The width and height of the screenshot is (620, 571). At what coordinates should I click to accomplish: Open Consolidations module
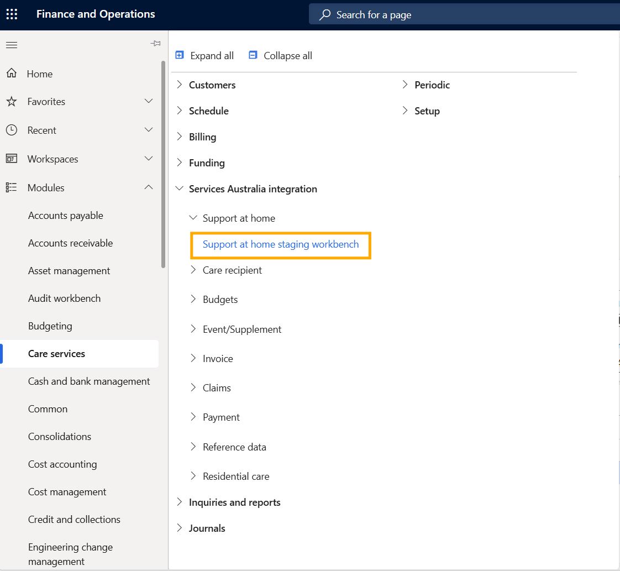[x=60, y=437]
